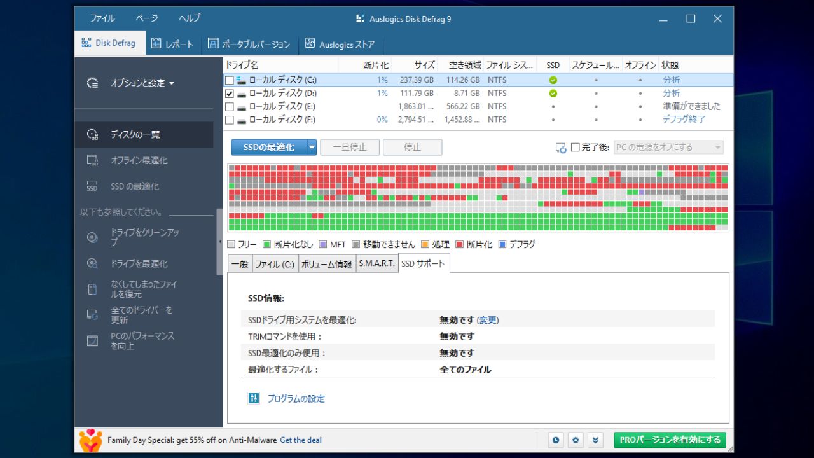Sort by the ドライブ名 column header
The width and height of the screenshot is (814, 458).
point(281,65)
